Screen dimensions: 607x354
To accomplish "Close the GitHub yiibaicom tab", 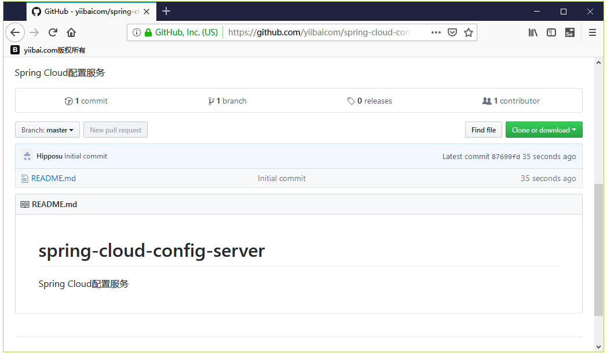I will click(147, 12).
